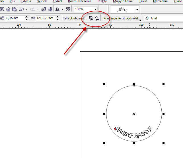
Task: Open the Efekty menu
Action: point(102,1)
